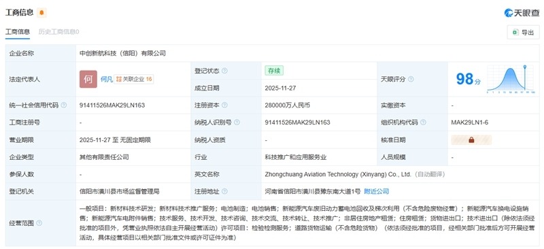Click help icon next to 登记状态
This screenshot has width=544, height=249.
(224, 71)
